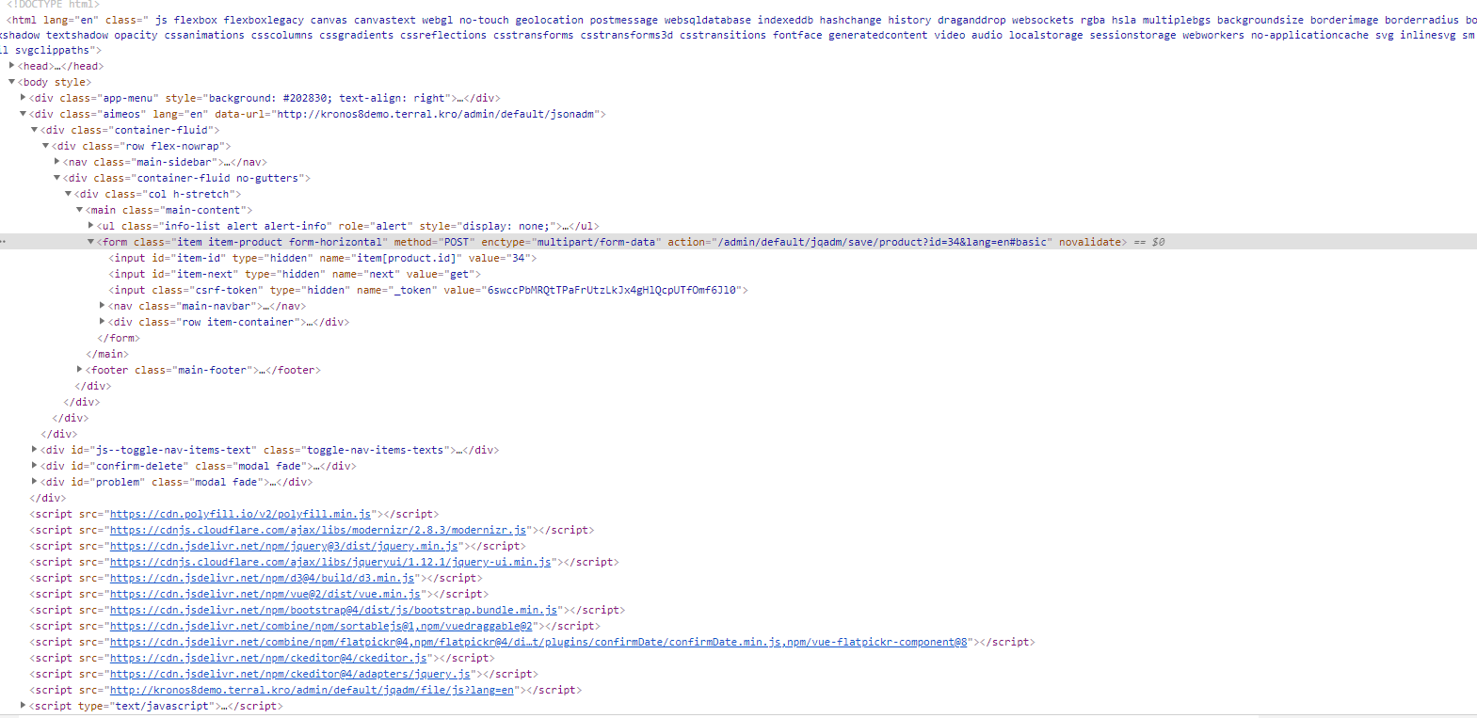The image size is (1477, 718).
Task: Select the closing </main> tag line
Action: (x=107, y=354)
